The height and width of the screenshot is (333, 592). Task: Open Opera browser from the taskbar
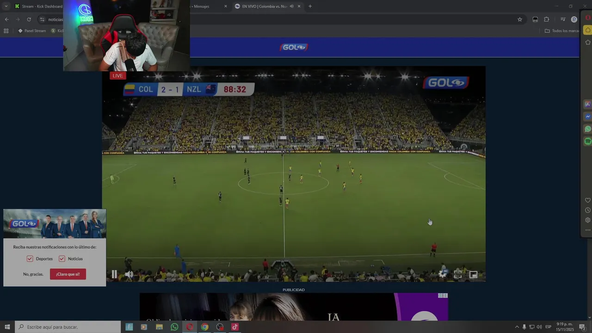pos(190,327)
